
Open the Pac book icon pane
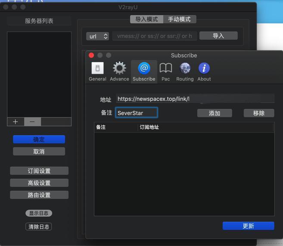[165, 72]
